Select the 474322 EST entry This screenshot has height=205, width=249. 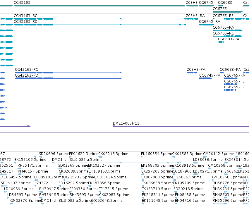pos(41,183)
